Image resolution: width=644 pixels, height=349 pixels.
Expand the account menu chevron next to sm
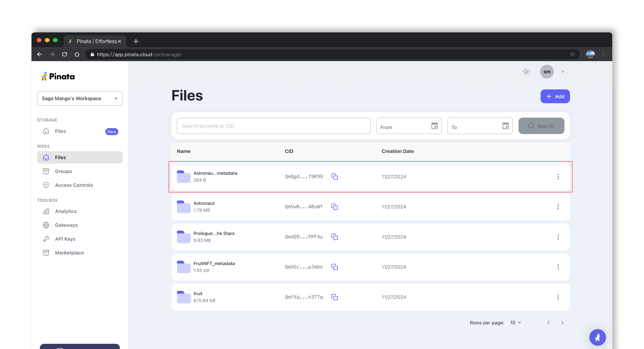coord(563,72)
